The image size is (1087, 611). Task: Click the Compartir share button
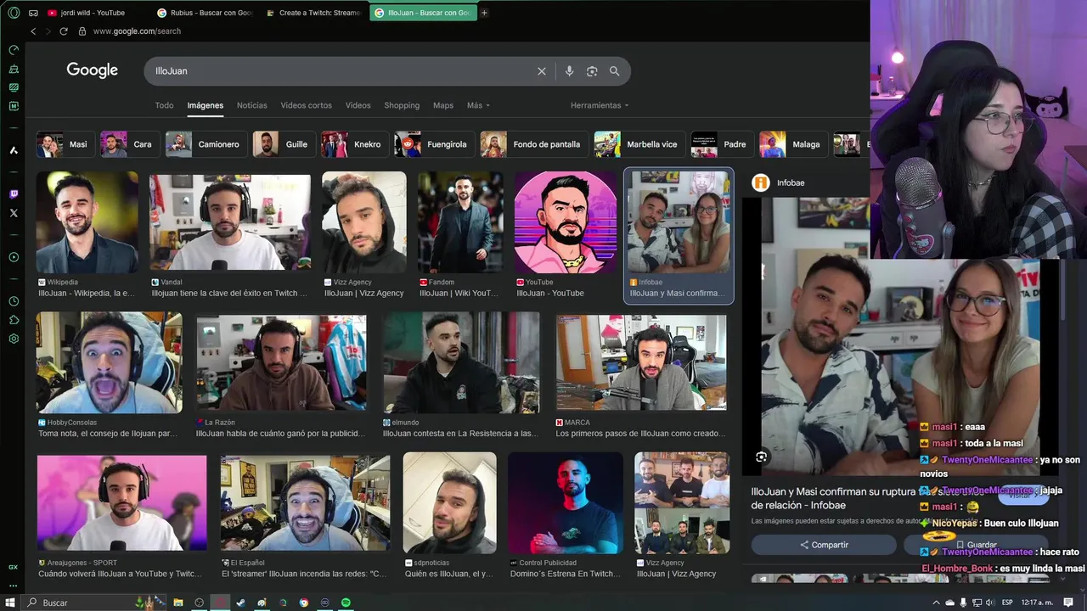point(824,545)
